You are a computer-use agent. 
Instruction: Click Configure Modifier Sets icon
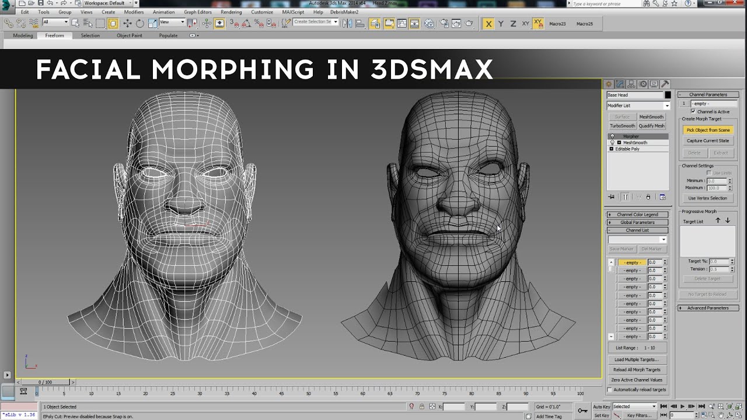pyautogui.click(x=662, y=197)
